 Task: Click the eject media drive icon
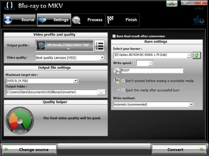[117, 90]
